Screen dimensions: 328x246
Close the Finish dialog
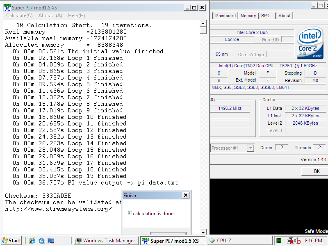[186, 196]
